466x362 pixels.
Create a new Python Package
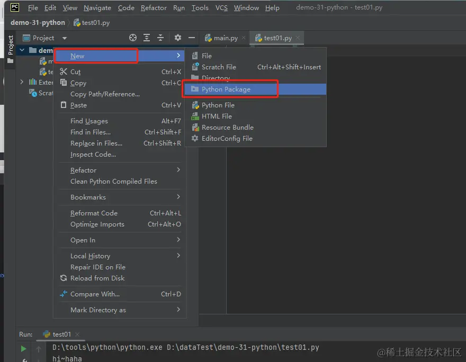(x=256, y=89)
